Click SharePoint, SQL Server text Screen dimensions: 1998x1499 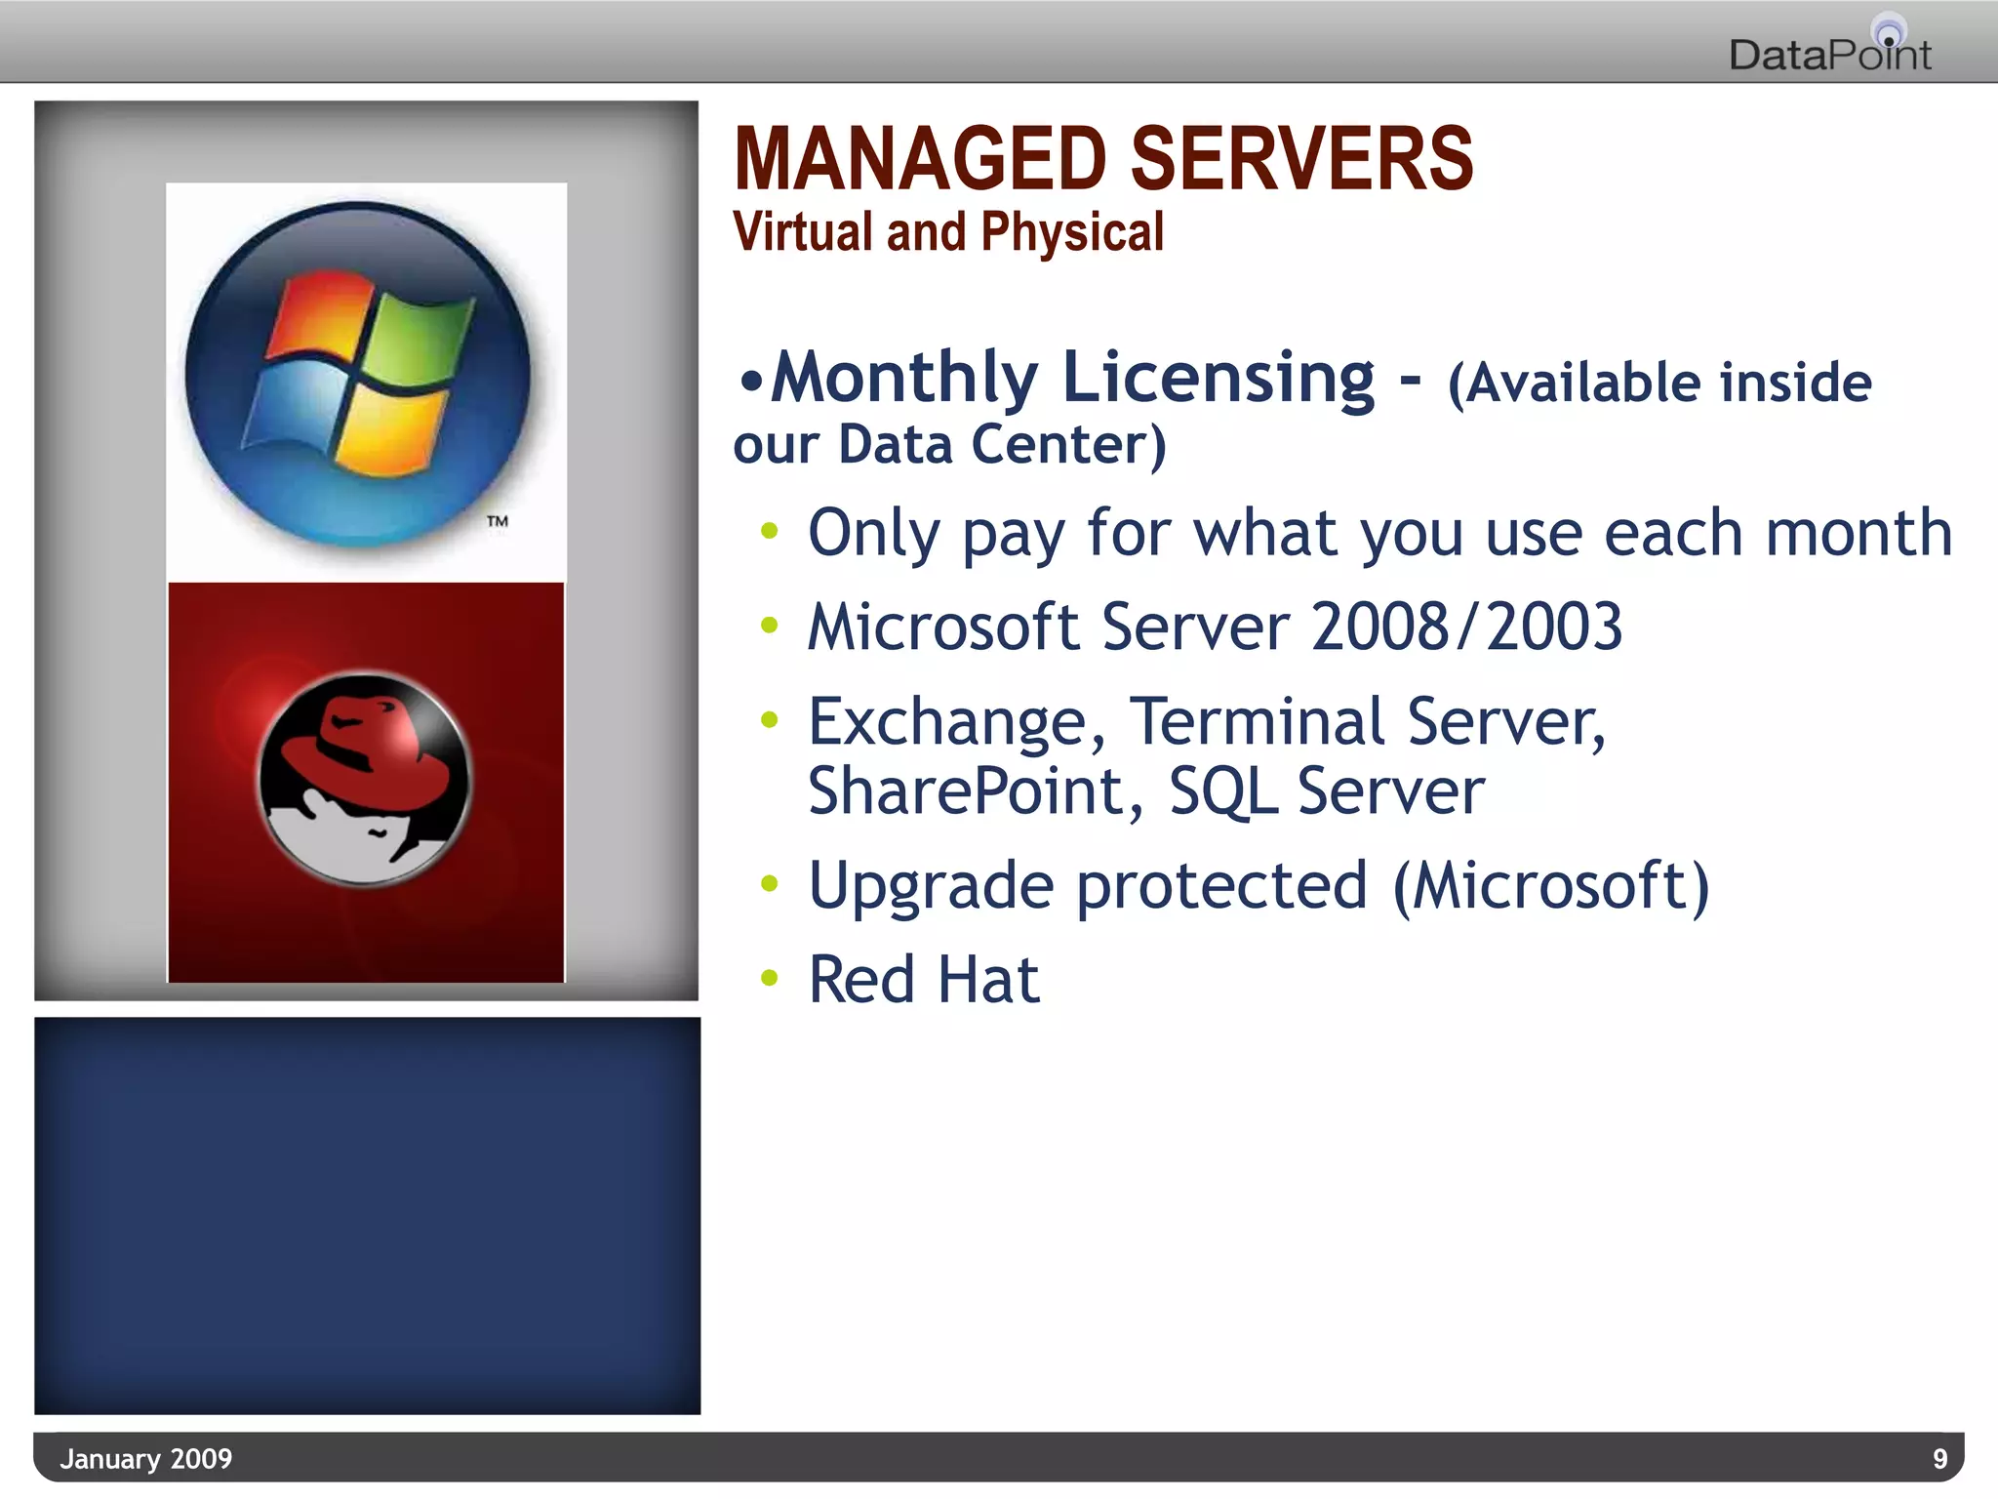[1145, 790]
